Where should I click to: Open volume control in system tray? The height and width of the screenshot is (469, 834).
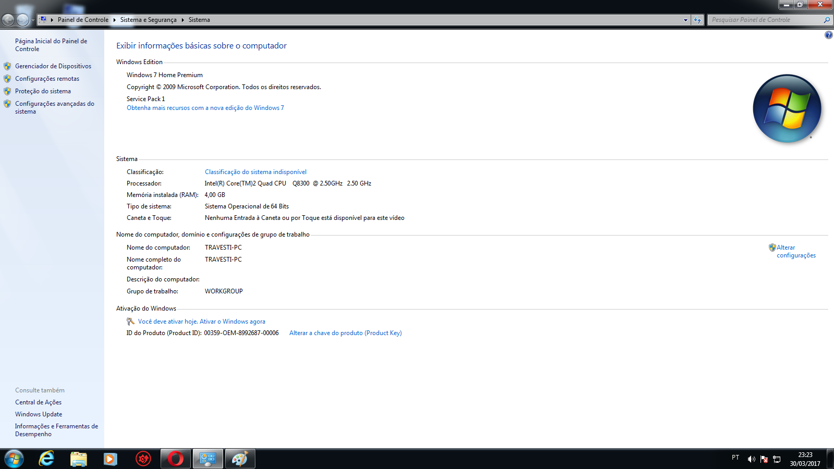click(x=751, y=459)
